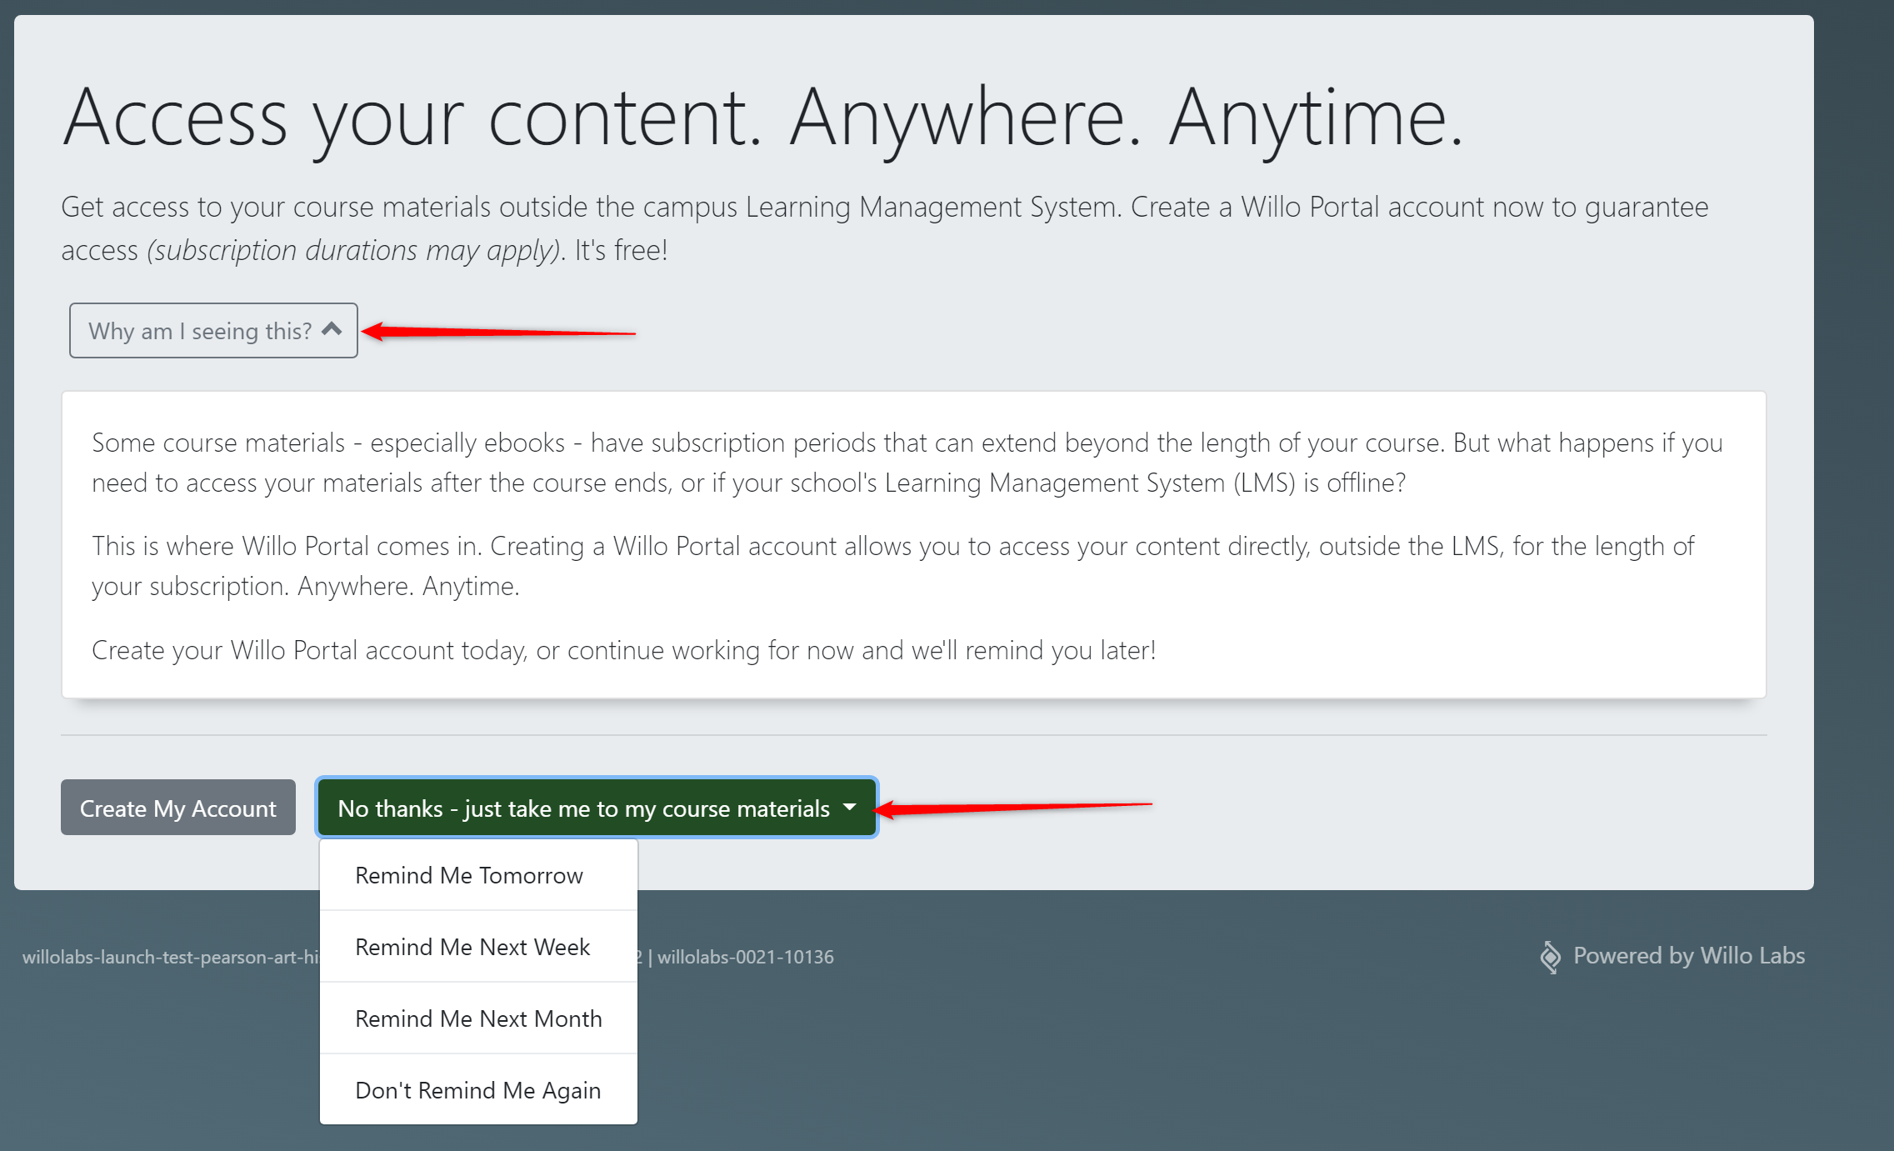The height and width of the screenshot is (1151, 1894).
Task: Click the Create My Account button
Action: (178, 808)
